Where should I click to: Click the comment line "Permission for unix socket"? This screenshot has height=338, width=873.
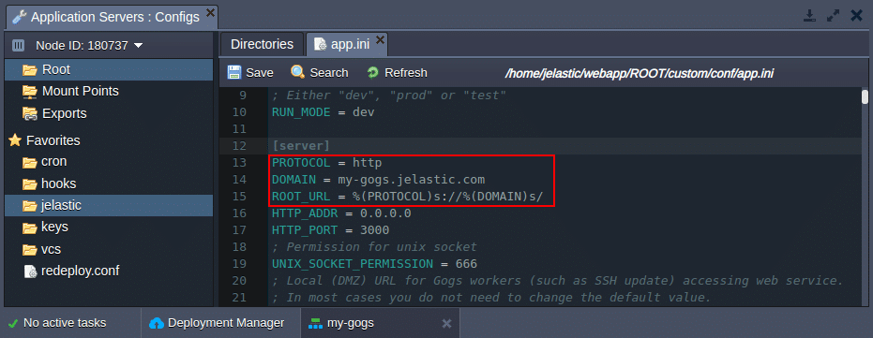click(374, 247)
